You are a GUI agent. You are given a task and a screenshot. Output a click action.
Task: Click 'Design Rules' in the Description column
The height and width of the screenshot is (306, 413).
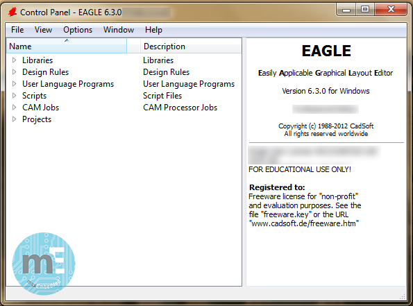pos(166,72)
